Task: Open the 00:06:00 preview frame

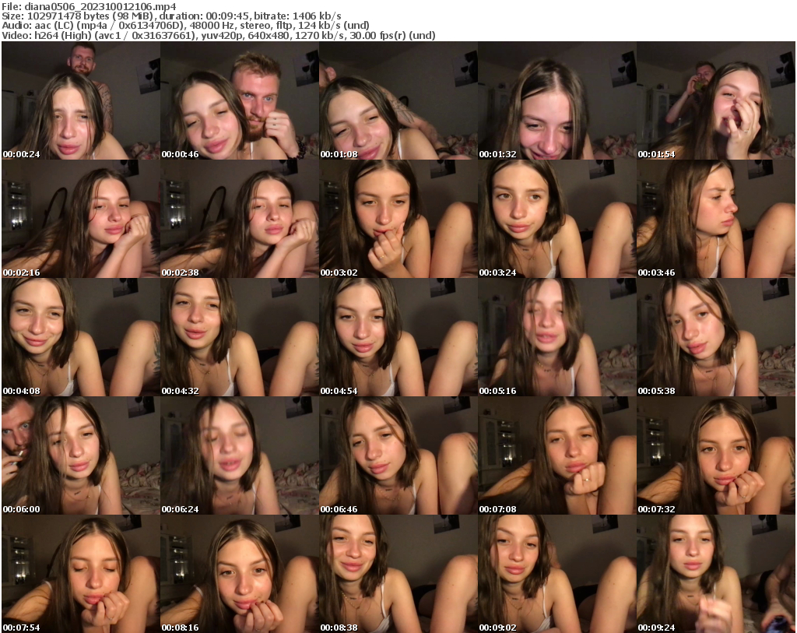Action: pyautogui.click(x=81, y=456)
